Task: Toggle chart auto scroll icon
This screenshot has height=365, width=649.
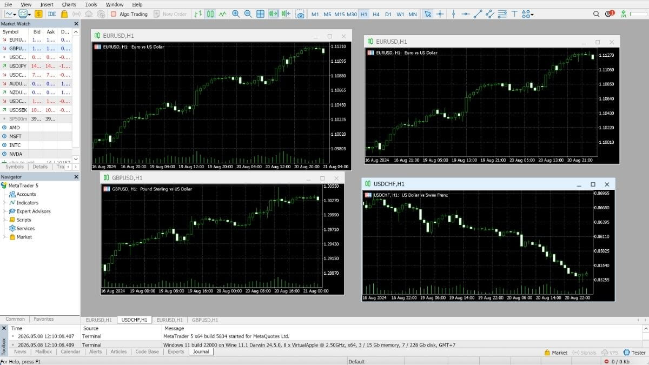Action: pyautogui.click(x=273, y=14)
